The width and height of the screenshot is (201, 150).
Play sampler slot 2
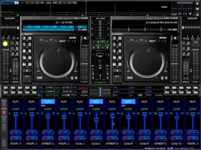click(32, 102)
